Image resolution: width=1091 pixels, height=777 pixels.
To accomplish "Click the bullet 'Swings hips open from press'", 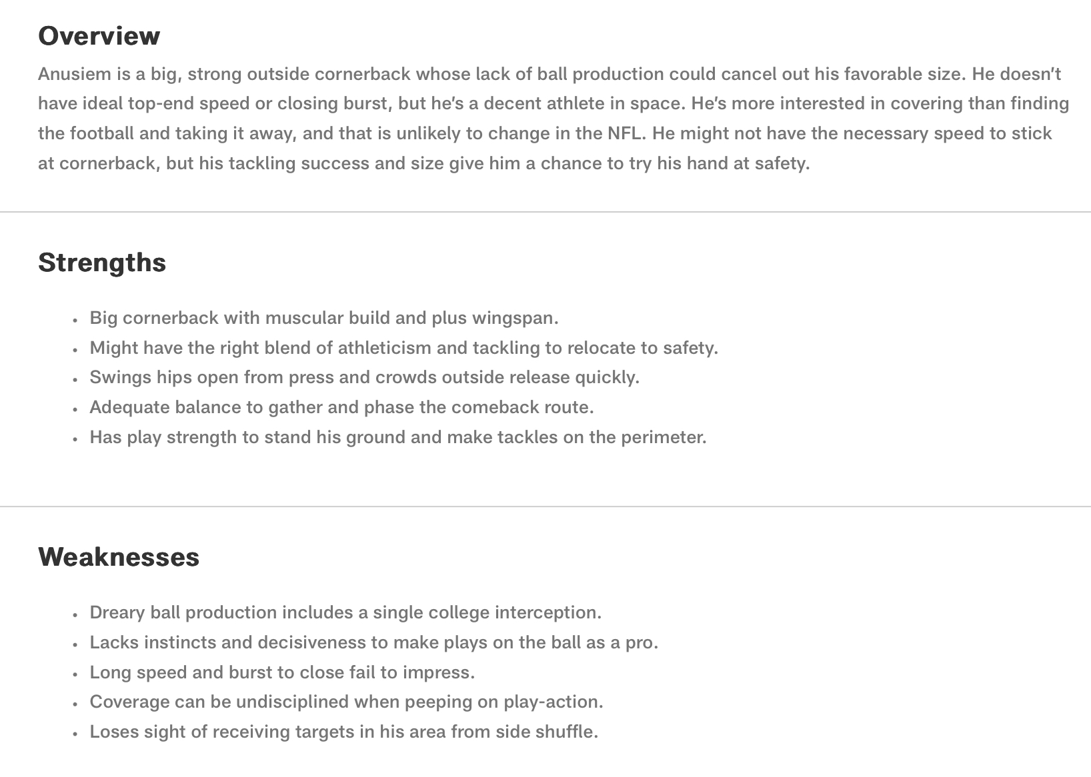I will 364,377.
